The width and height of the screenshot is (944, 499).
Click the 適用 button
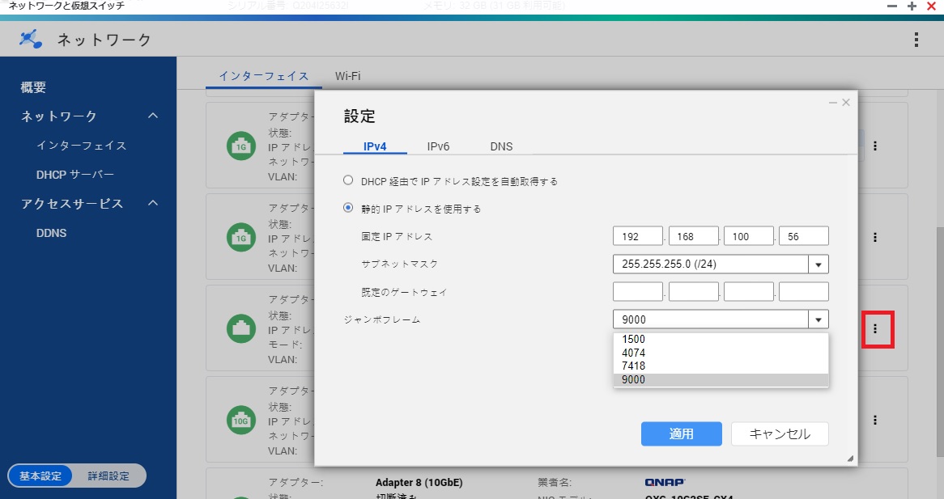pos(681,433)
